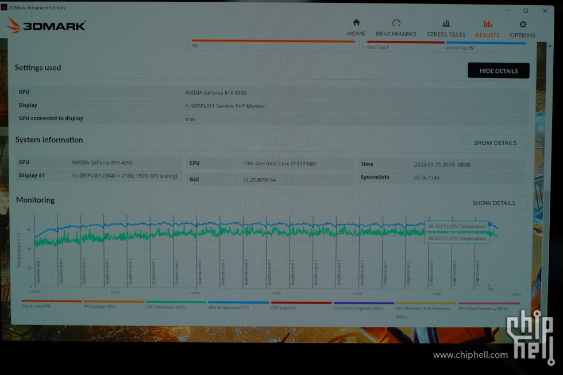Click the Generic PnP Monitor display value

click(x=225, y=106)
